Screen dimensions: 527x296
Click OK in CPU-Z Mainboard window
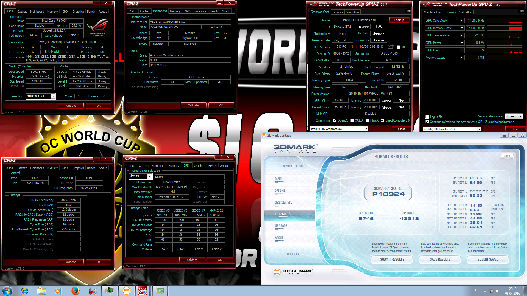click(x=221, y=105)
